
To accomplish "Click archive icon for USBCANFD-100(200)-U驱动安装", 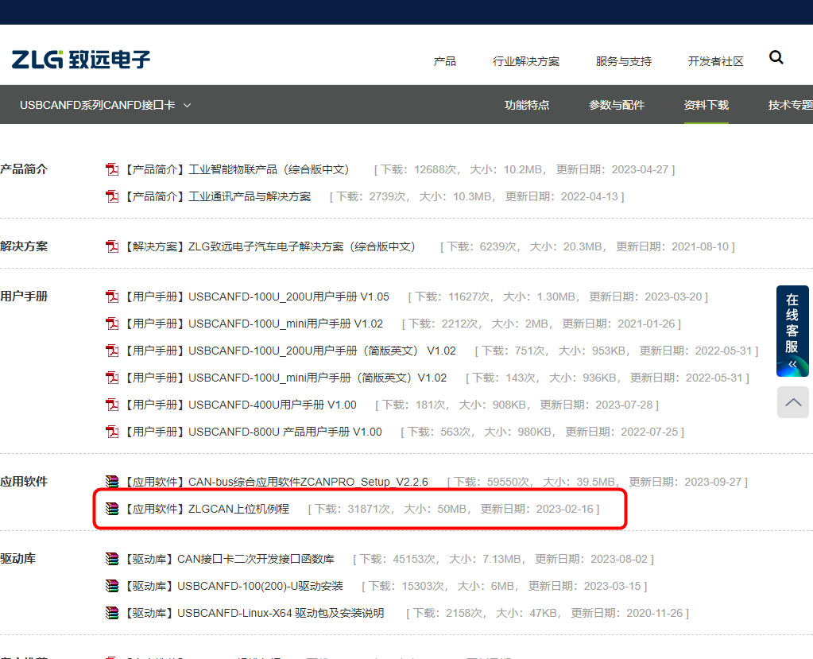I will 112,586.
